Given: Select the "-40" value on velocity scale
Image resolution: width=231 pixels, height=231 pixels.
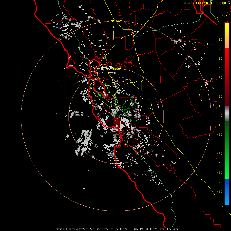Looking at the screenshot, I should (x=219, y=153).
